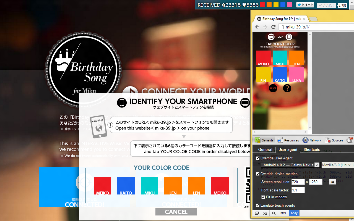Image resolution: width=354 pixels, height=221 pixels.
Task: Click the Facebook like button
Action: [327, 5]
